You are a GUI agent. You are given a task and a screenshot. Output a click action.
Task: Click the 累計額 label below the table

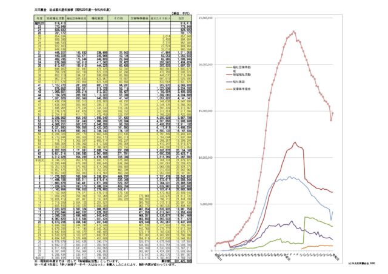(x=166, y=261)
